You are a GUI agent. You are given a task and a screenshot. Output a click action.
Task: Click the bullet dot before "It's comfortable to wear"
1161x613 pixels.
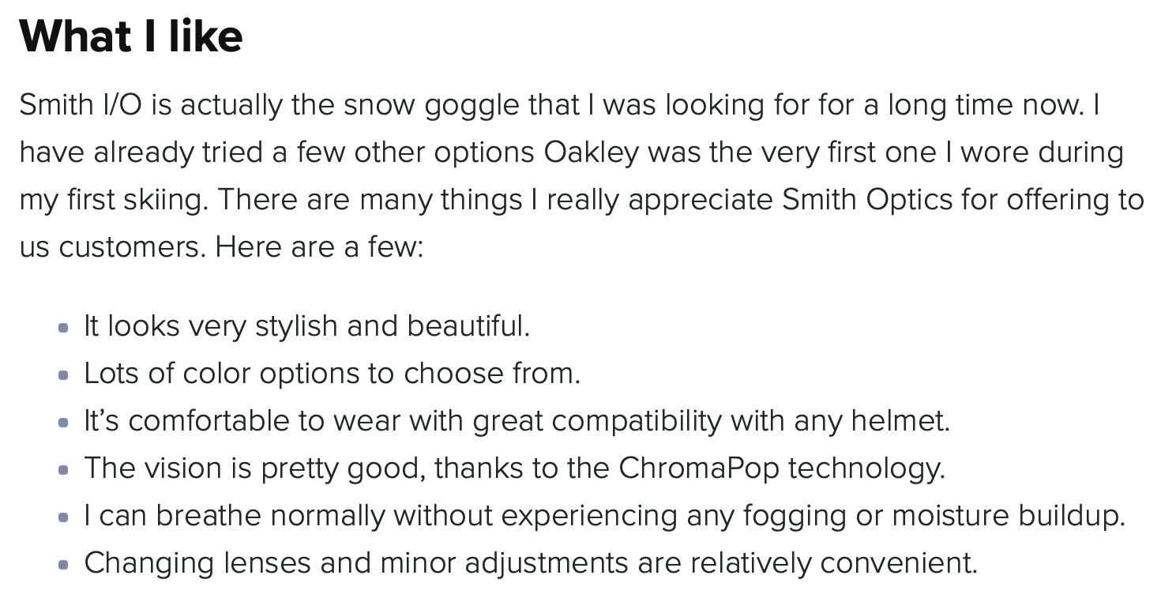pyautogui.click(x=64, y=423)
